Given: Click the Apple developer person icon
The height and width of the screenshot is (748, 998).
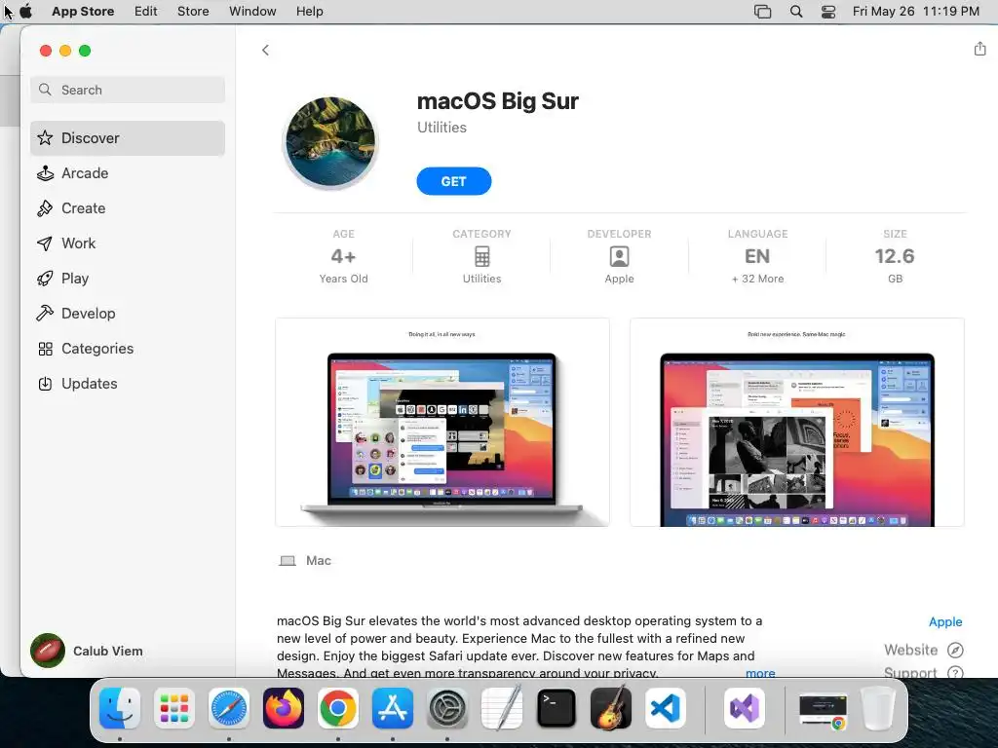Looking at the screenshot, I should (619, 256).
